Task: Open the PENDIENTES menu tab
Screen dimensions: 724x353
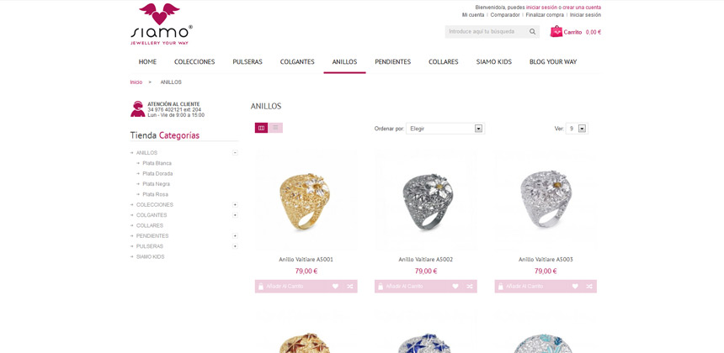Action: [x=392, y=61]
